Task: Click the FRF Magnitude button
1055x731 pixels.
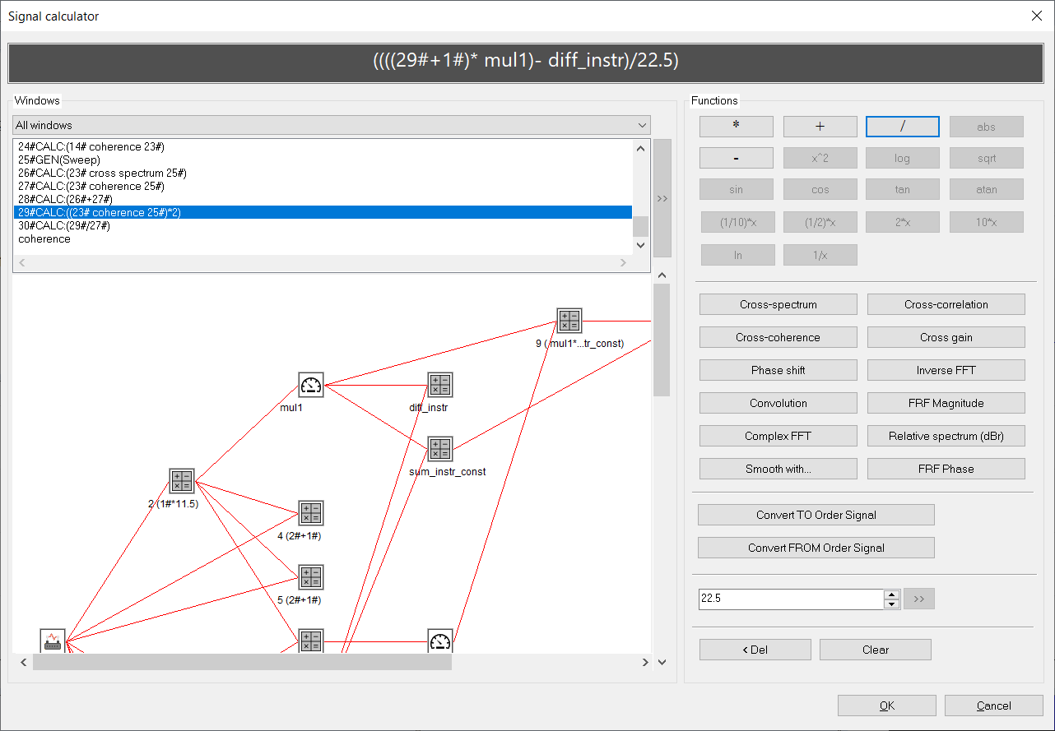Action: pos(946,403)
